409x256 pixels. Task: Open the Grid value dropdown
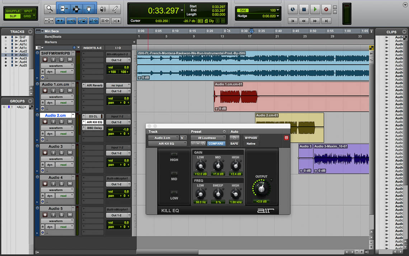coord(278,10)
